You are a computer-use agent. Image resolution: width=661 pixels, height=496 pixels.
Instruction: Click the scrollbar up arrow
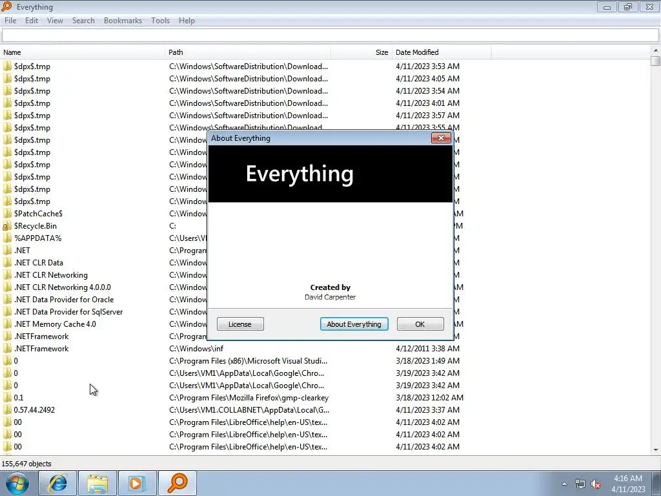click(x=656, y=50)
